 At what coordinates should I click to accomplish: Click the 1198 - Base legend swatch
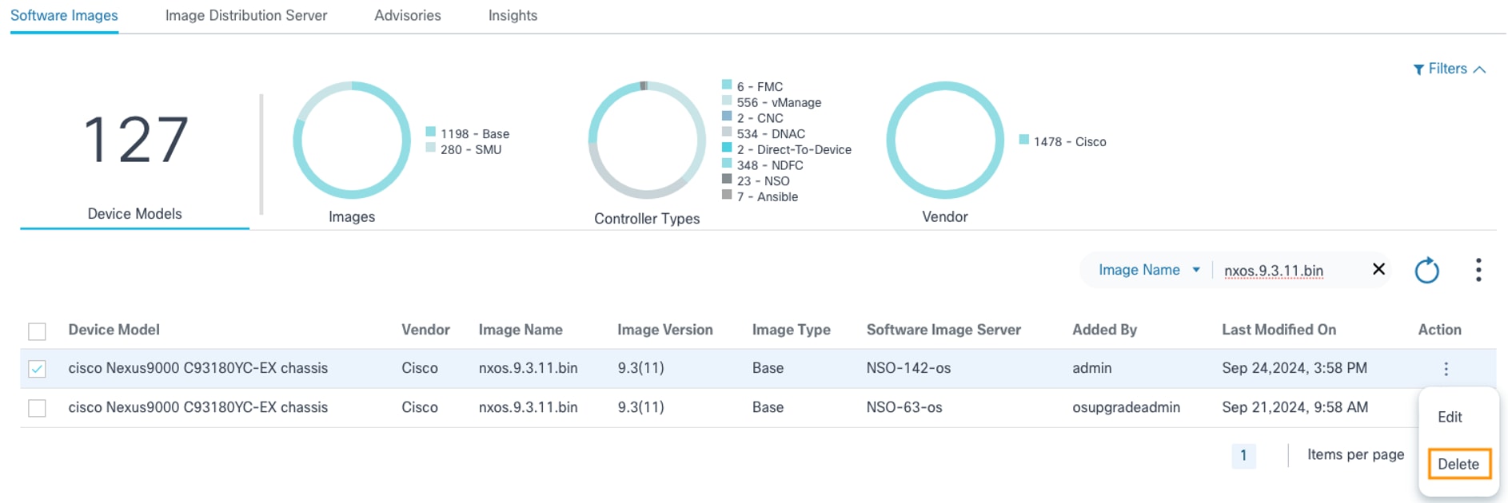431,132
